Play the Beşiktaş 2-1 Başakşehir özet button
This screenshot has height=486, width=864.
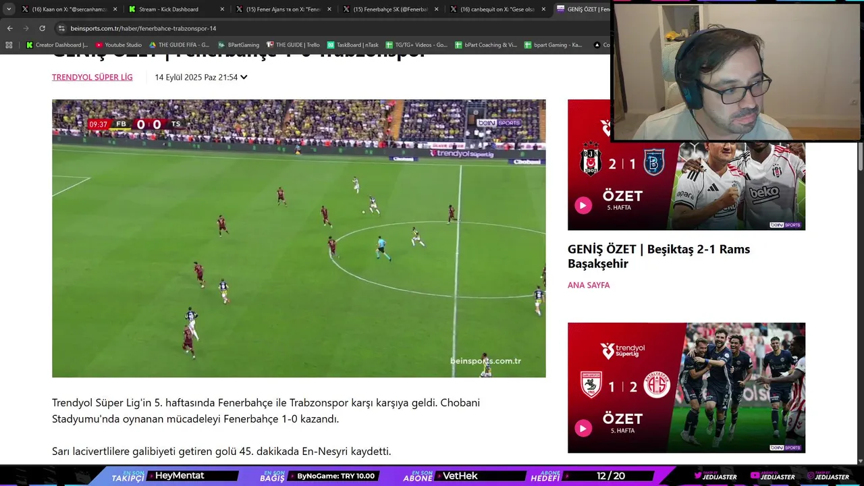coord(583,205)
